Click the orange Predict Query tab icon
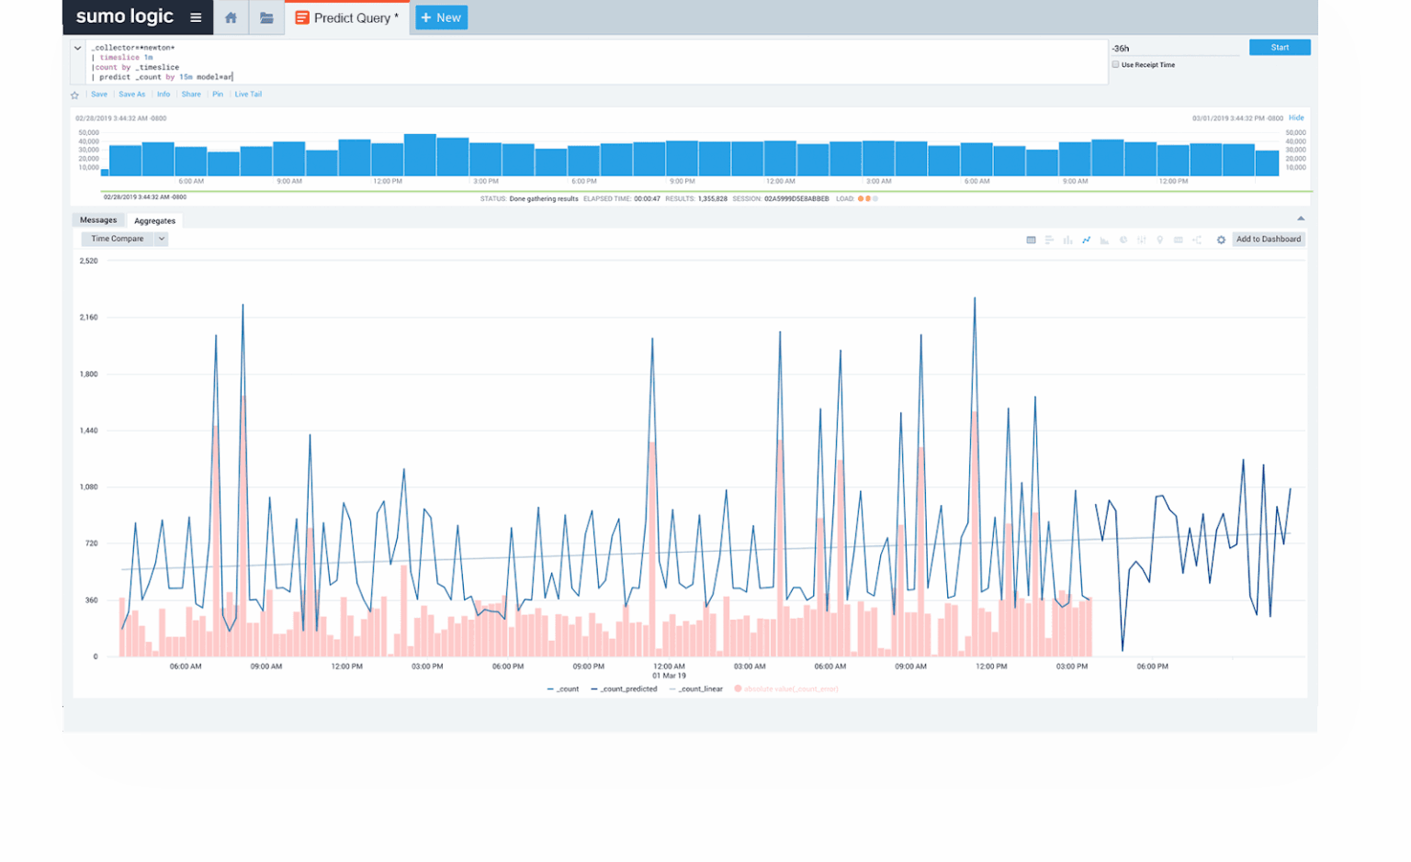Image resolution: width=1411 pixels, height=862 pixels. tap(301, 17)
